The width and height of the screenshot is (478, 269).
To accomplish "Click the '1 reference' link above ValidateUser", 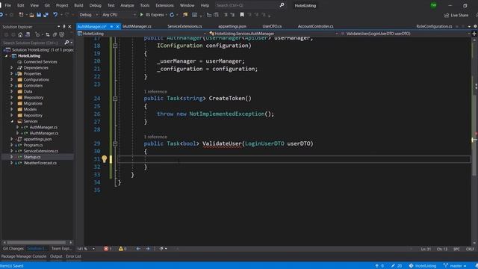I will pyautogui.click(x=155, y=137).
